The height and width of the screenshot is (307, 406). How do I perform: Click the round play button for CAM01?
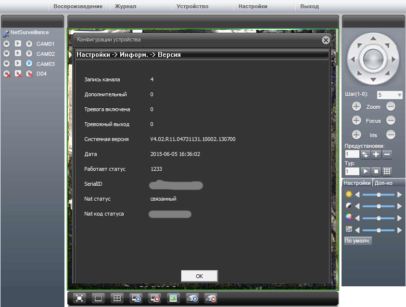29,44
